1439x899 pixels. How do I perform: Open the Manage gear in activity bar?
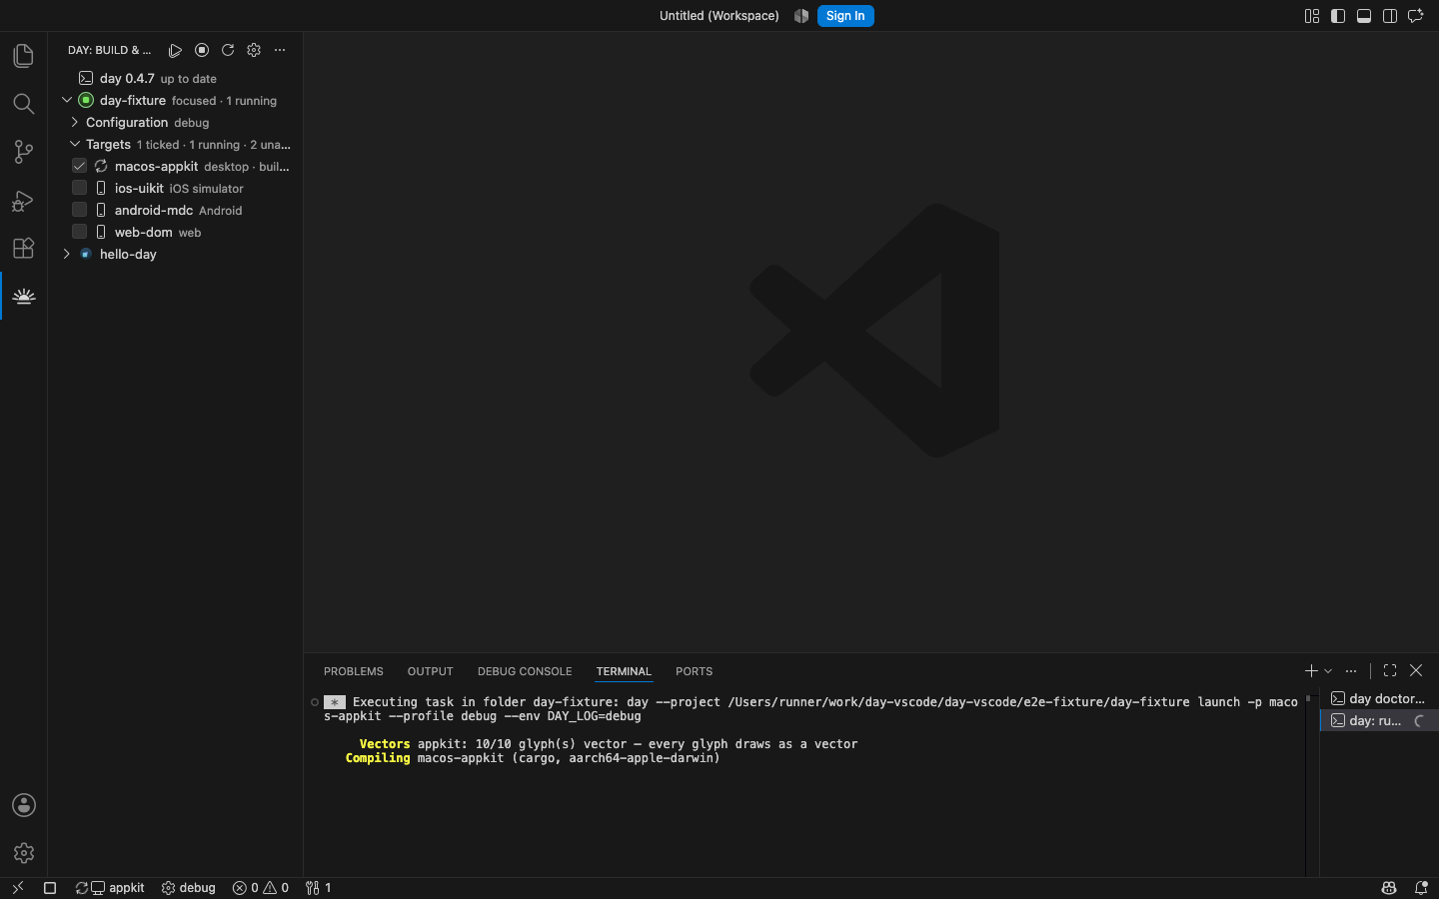pyautogui.click(x=24, y=853)
